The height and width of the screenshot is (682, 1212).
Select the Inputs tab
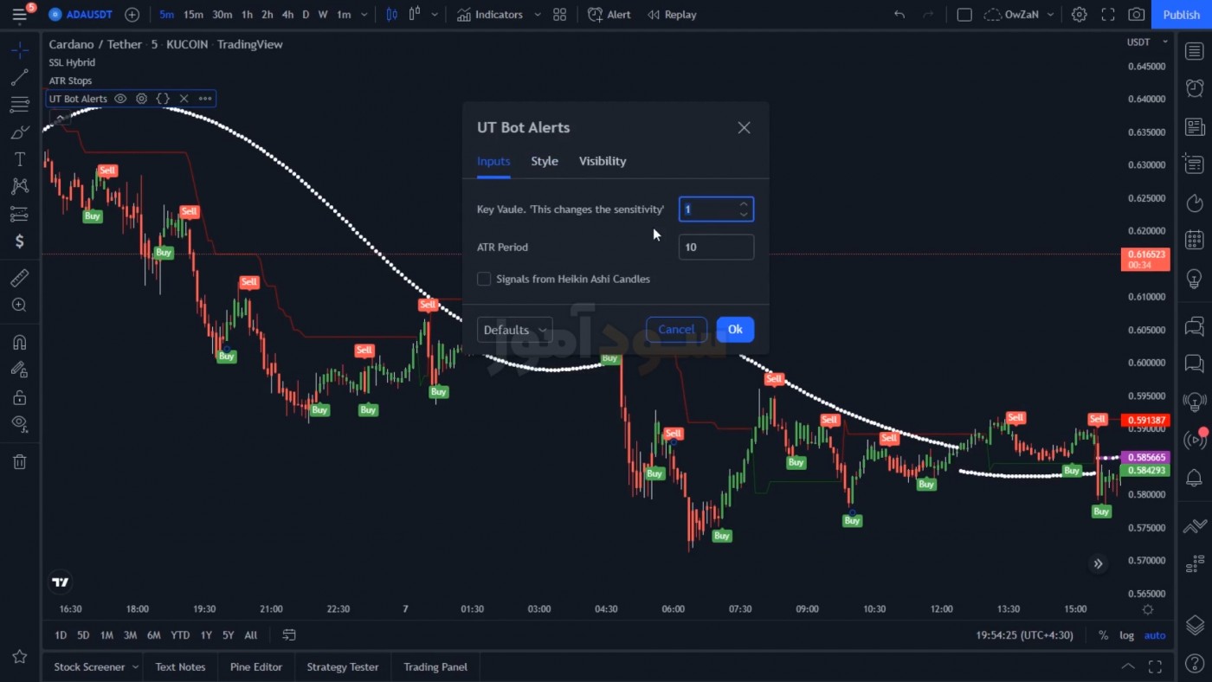493,161
